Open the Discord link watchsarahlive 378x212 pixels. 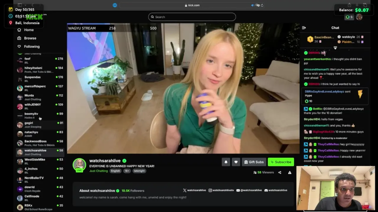pos(276,190)
